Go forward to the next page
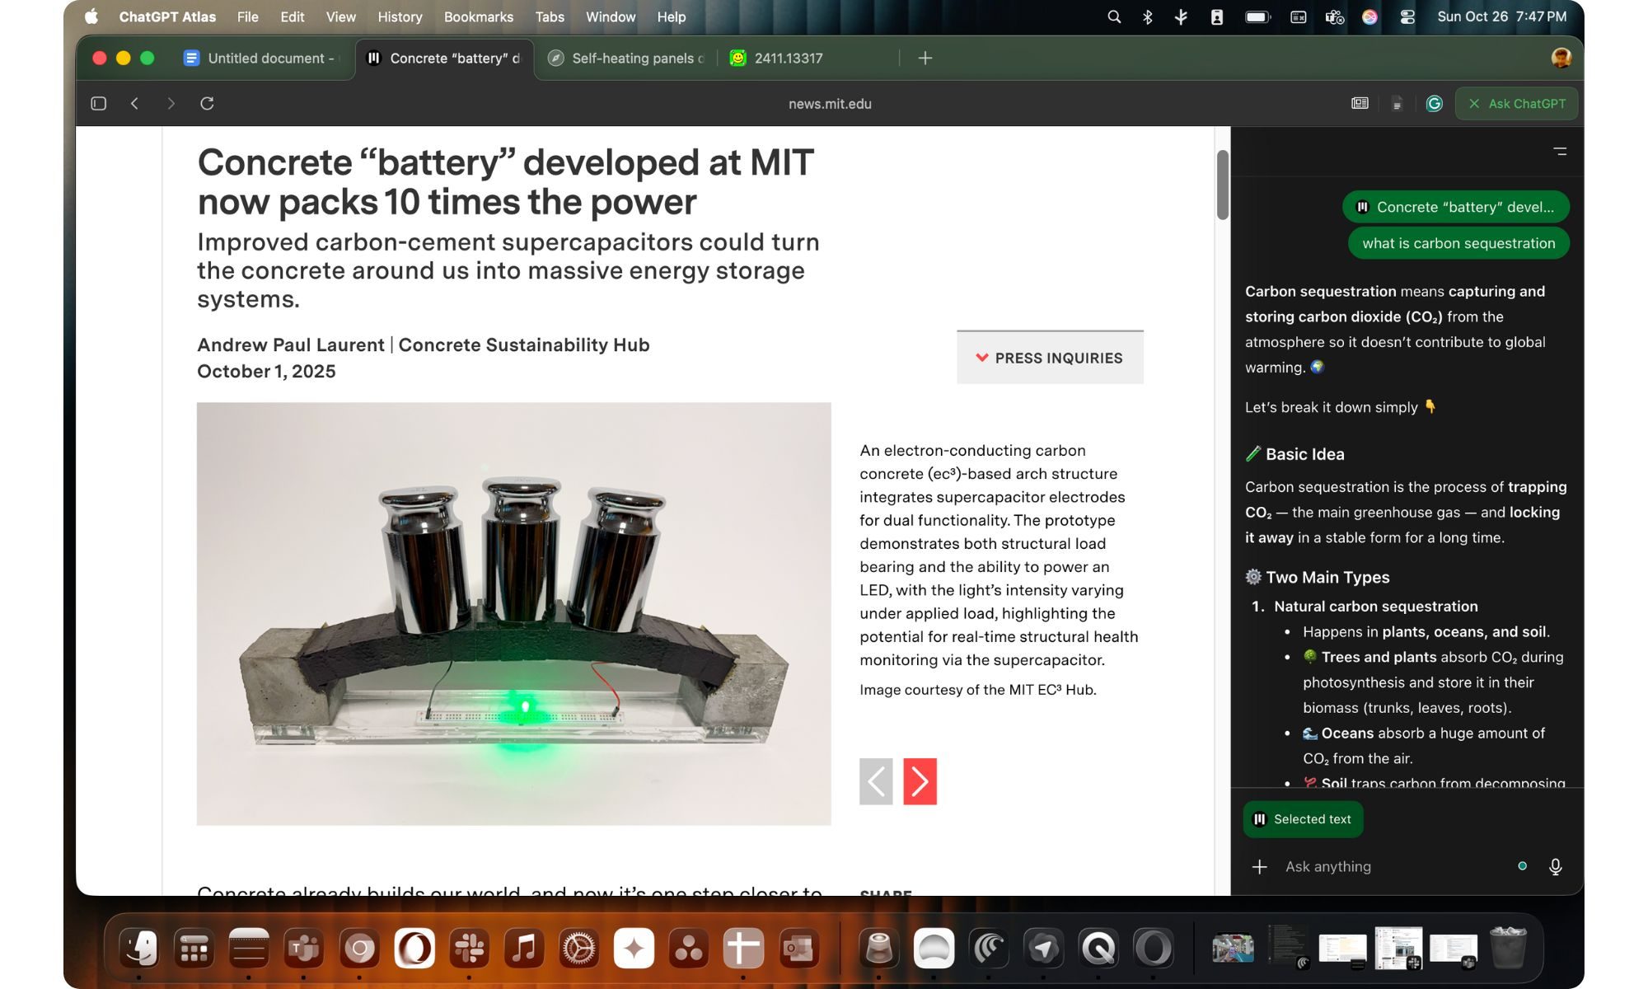Screen dimensions: 1648x989 [171, 103]
